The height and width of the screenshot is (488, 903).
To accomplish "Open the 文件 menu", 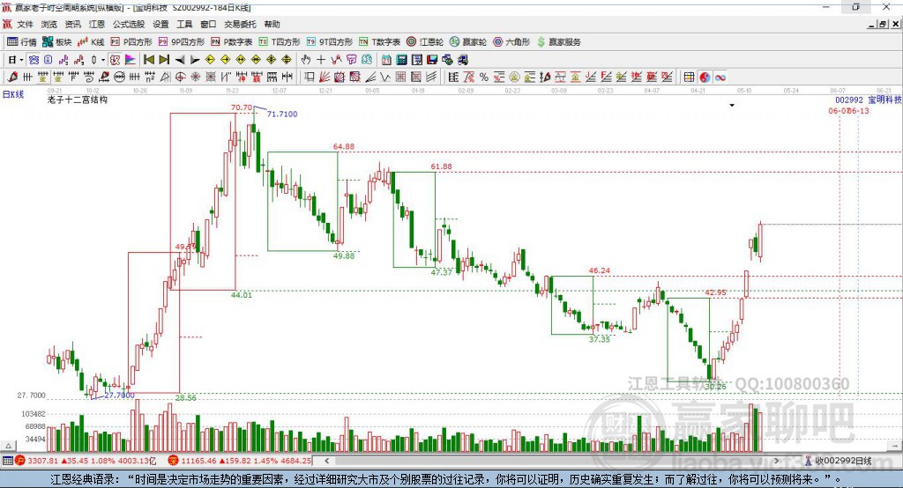I will point(25,24).
